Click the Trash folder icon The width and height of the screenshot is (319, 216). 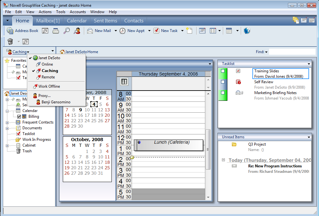pos(18,151)
